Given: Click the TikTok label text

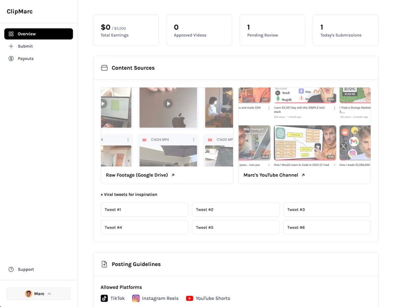Looking at the screenshot, I should 118,298.
